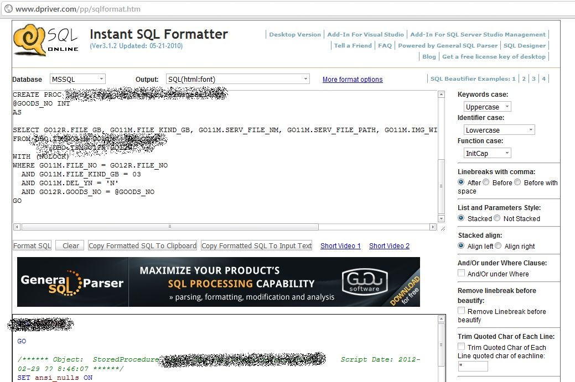This screenshot has width=575, height=382.
Task: Open Identifier case Lowercase dropdown
Action: 499,130
